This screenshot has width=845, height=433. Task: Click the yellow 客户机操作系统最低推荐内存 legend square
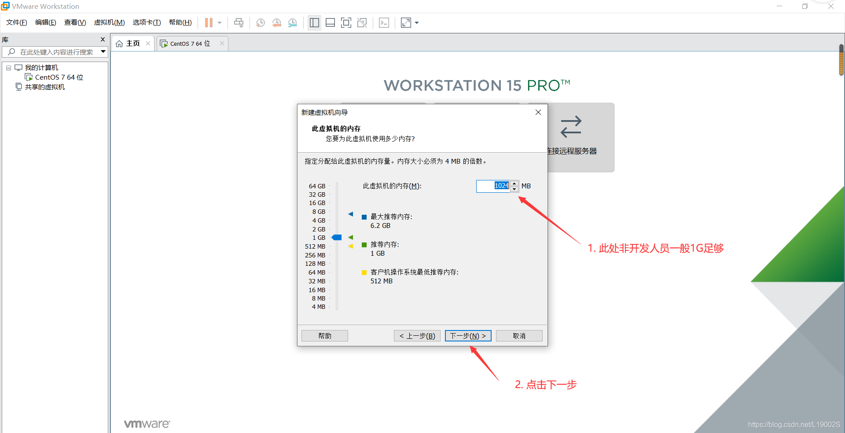pos(364,272)
